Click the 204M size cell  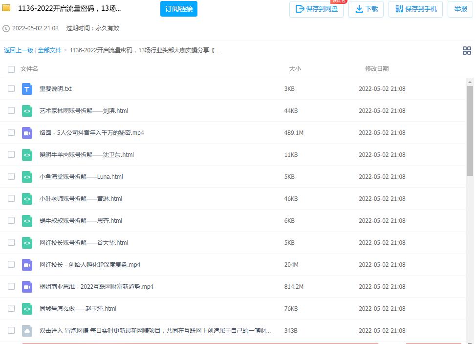291,265
